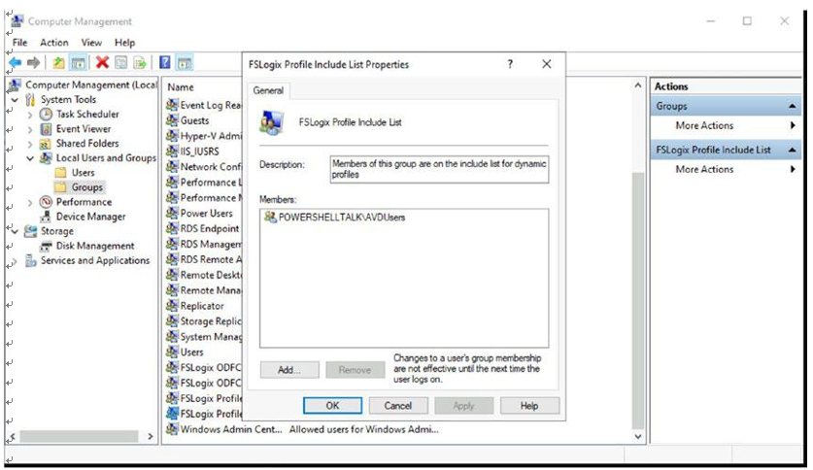Screen dimensions: 813x470
Task: Collapse the System Tools node
Action: tap(15, 99)
